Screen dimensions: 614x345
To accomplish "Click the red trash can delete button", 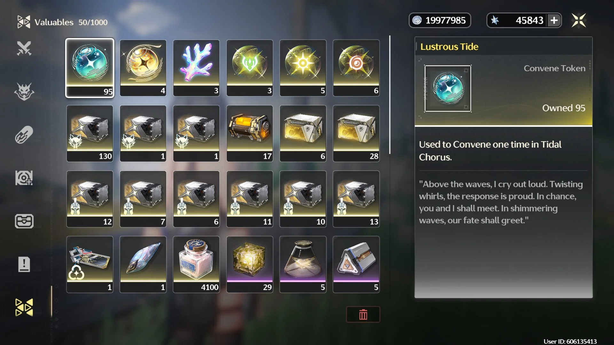I will tap(363, 315).
